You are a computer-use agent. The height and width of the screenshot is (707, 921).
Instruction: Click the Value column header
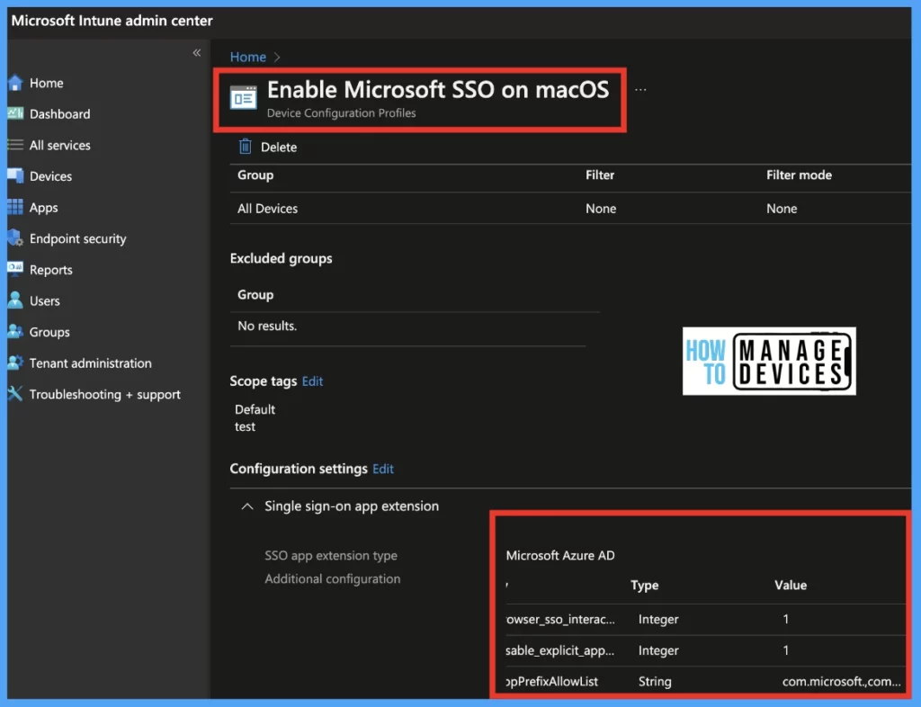click(790, 586)
